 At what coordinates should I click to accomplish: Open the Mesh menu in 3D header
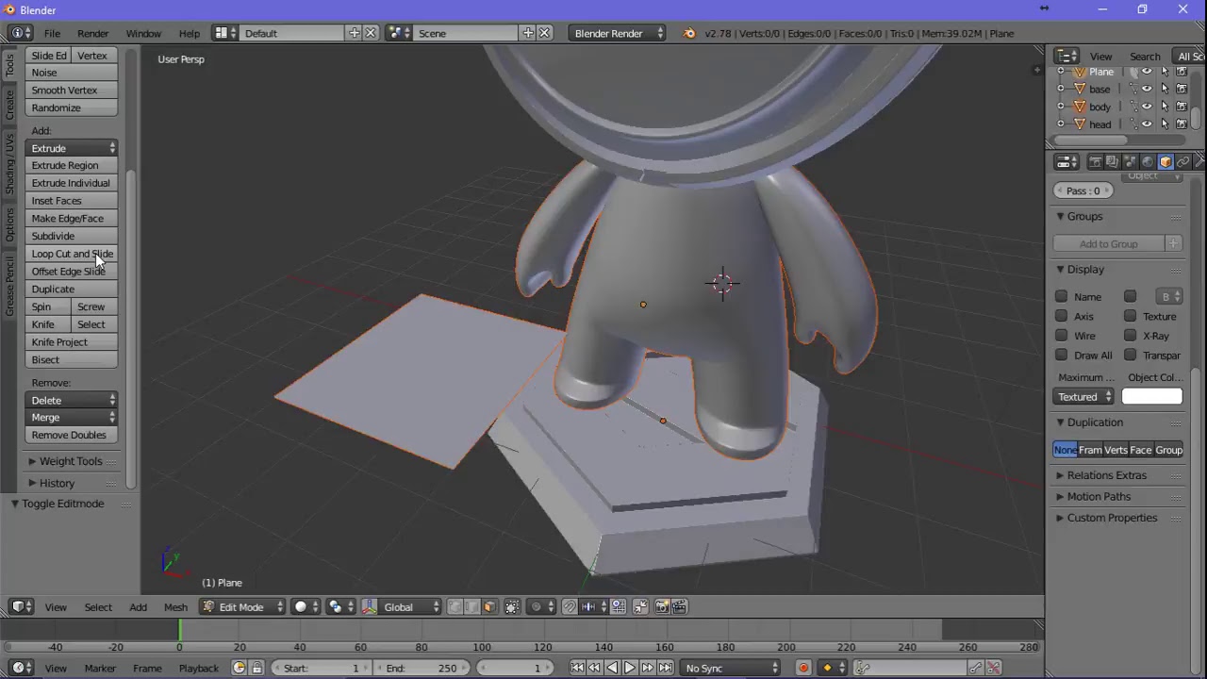coord(175,607)
